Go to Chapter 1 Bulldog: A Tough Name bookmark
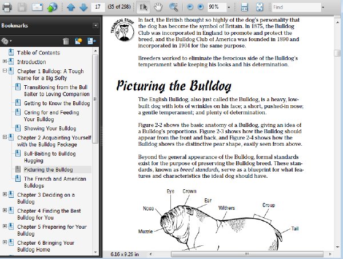Screen dimensions: 343x259 click(50, 74)
